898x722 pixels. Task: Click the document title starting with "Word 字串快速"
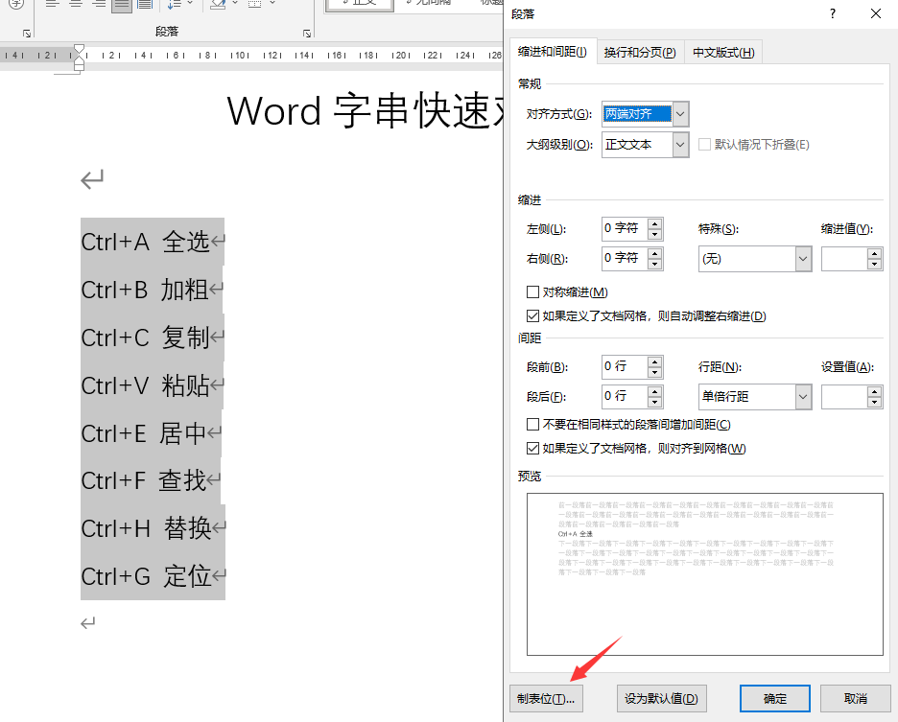click(365, 110)
